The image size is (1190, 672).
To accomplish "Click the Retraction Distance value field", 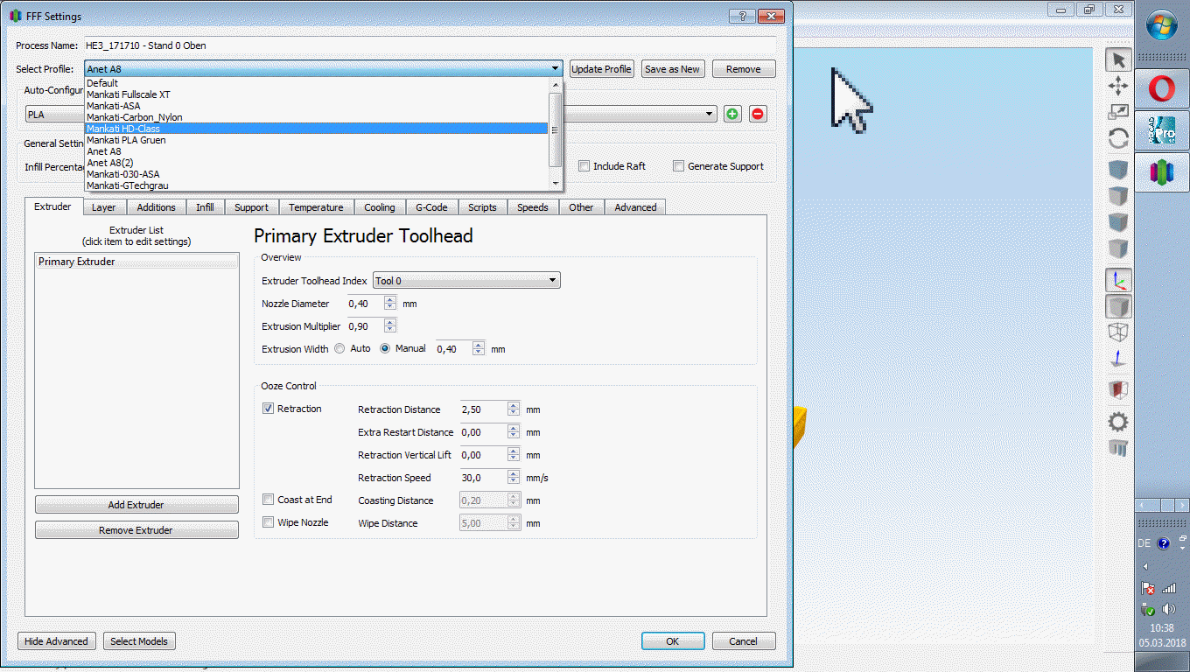I will point(483,409).
